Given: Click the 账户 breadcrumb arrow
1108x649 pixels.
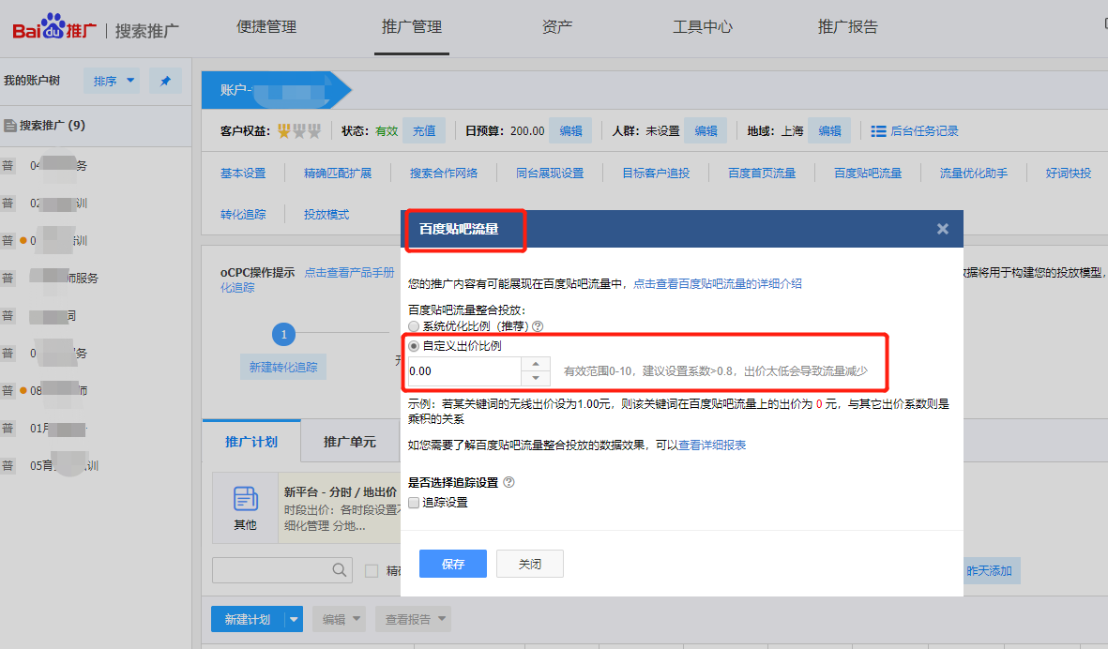Looking at the screenshot, I should [x=276, y=90].
